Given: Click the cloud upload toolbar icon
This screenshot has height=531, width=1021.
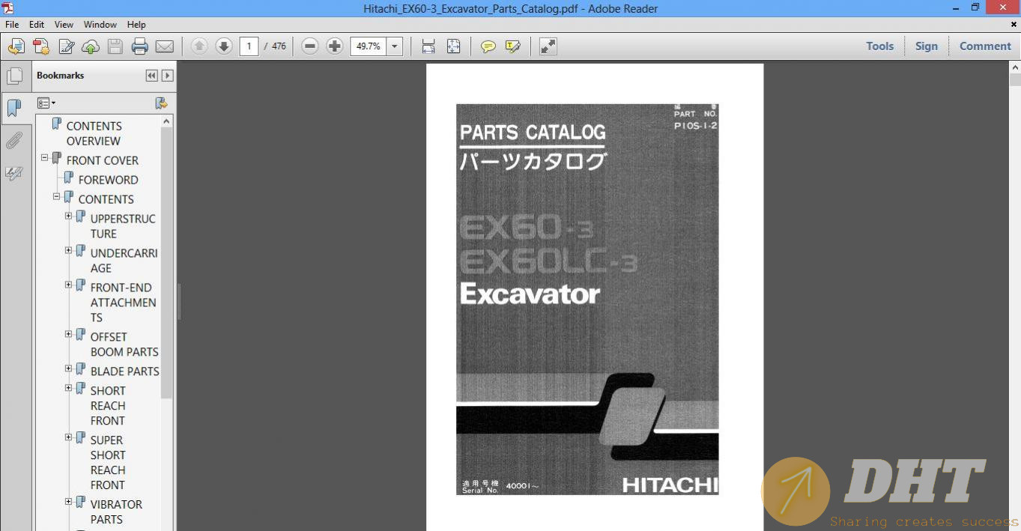Looking at the screenshot, I should coord(91,46).
